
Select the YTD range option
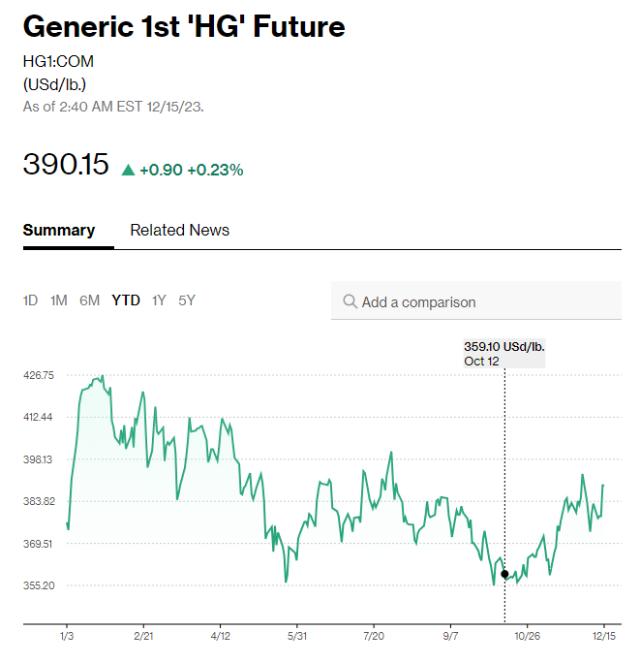[126, 300]
